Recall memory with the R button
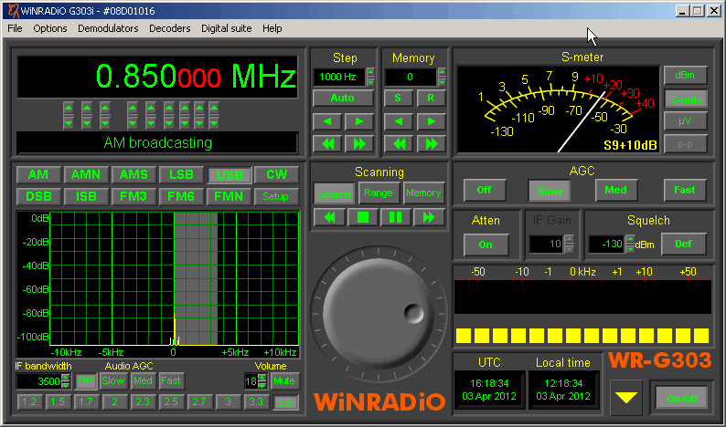This screenshot has height=427, width=726. tap(431, 98)
